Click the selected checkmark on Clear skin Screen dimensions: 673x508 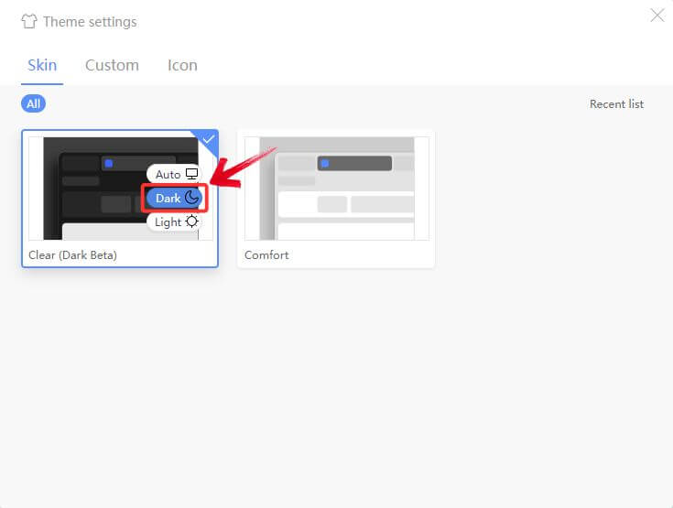209,139
